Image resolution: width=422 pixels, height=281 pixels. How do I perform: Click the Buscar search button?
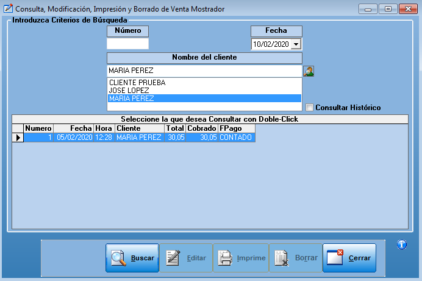pos(132,258)
